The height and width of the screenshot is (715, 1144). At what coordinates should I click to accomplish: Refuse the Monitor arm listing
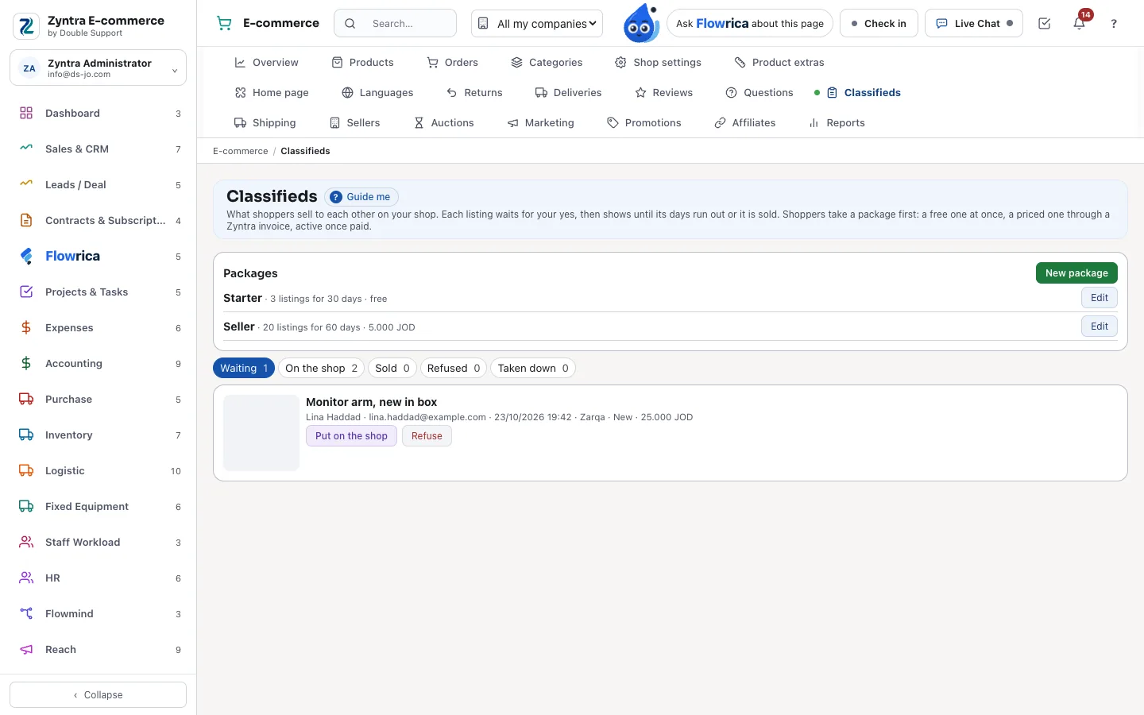427,436
